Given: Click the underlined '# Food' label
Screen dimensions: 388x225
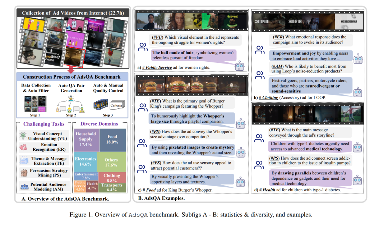Looking at the screenshot, I should [x=149, y=190].
